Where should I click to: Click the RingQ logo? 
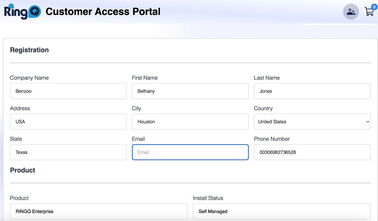[22, 12]
